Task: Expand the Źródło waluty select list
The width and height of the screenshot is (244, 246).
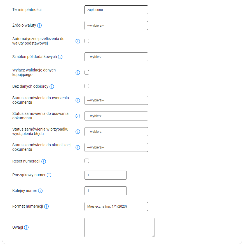Action: pos(116,25)
